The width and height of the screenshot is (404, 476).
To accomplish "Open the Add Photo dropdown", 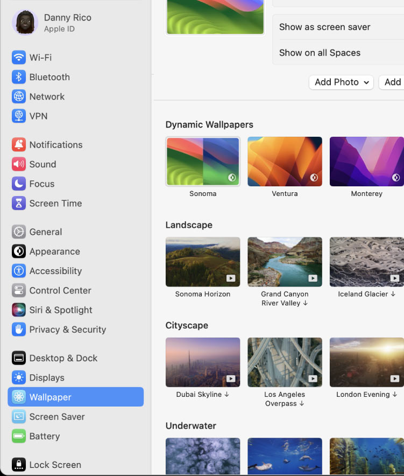I will tap(341, 82).
